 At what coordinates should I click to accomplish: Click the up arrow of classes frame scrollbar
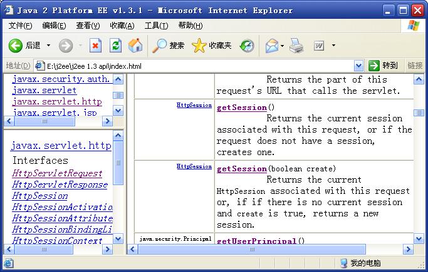click(x=118, y=136)
